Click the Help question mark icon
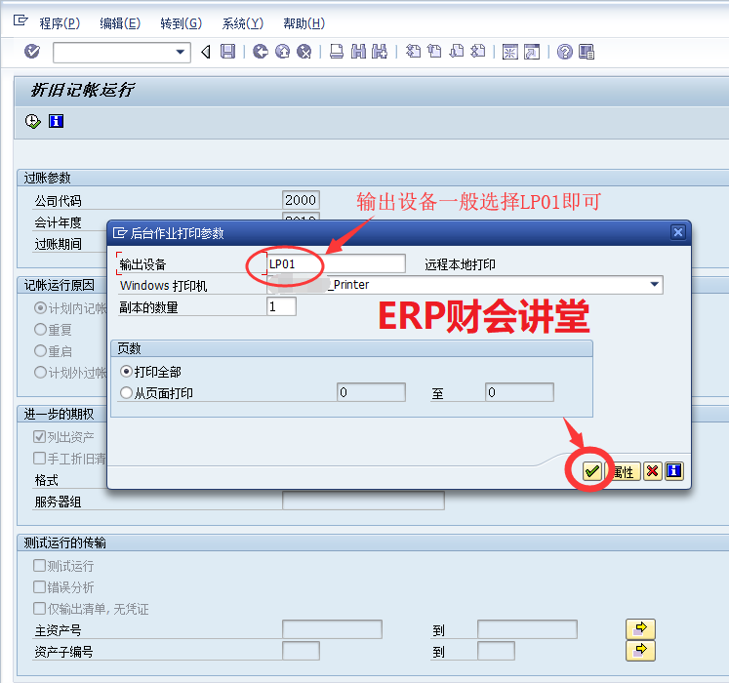 (x=565, y=52)
